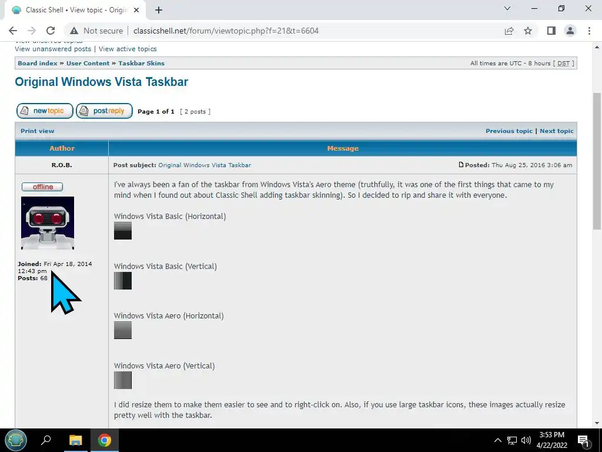This screenshot has width=602, height=452.
Task: Go back to the previous page
Action: coord(13,31)
